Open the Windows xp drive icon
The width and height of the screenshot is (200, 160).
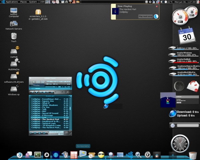14,90
